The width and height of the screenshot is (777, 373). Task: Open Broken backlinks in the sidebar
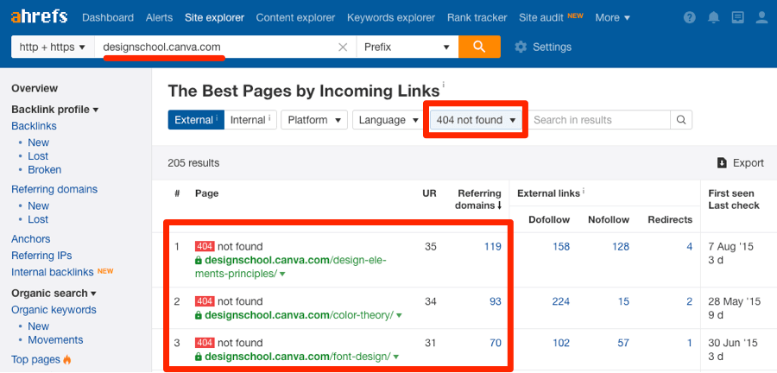click(45, 170)
